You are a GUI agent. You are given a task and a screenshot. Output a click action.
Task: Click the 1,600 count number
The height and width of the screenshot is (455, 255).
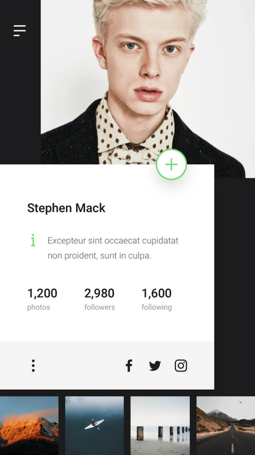click(x=157, y=293)
